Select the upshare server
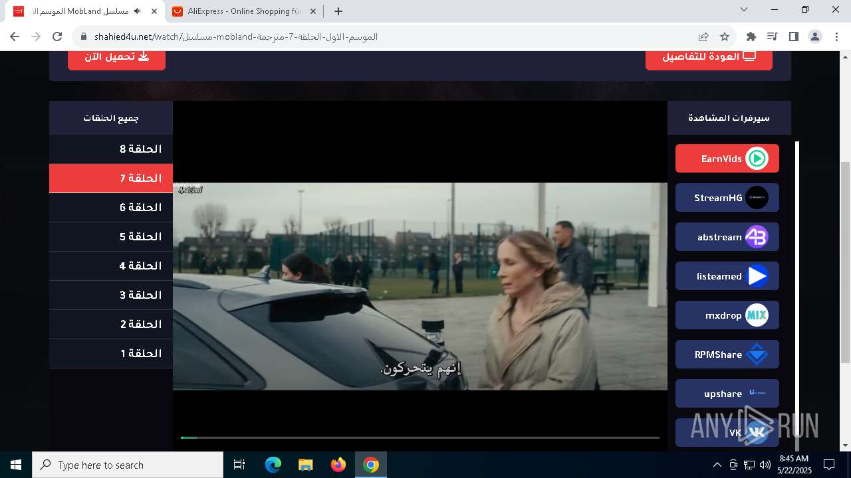Viewport: 851px width, 478px height. click(727, 394)
